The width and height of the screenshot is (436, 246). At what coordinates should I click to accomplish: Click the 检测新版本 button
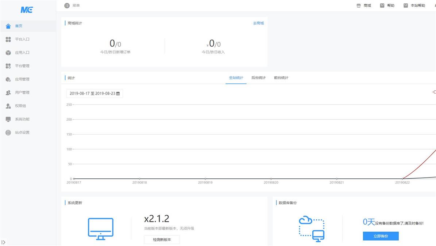[162, 240]
